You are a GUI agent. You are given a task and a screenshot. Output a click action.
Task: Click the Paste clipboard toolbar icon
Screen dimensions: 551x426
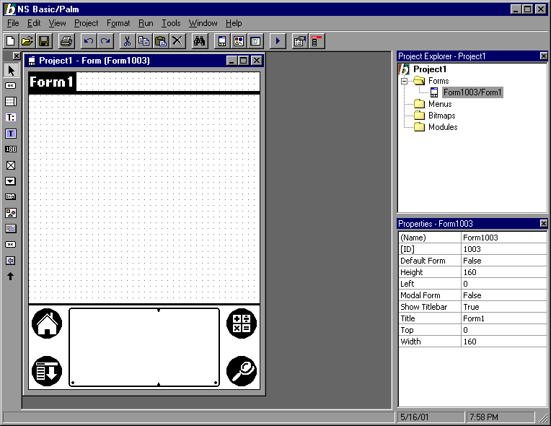161,41
